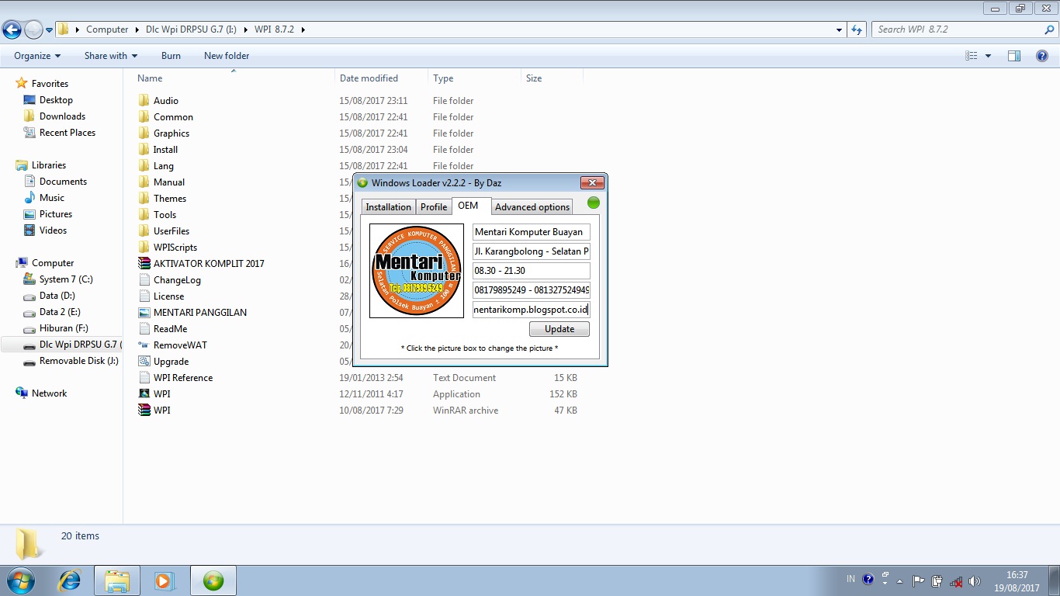1060x596 pixels.
Task: Open the Advanced options tab
Action: (x=532, y=207)
